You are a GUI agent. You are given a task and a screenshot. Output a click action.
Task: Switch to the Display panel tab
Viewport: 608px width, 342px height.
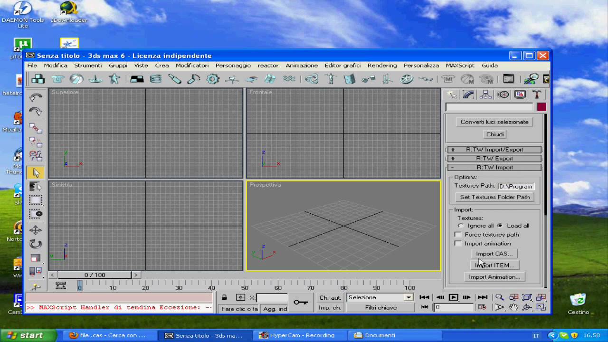pyautogui.click(x=520, y=95)
